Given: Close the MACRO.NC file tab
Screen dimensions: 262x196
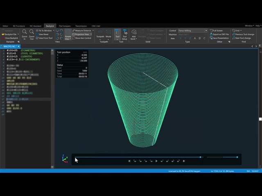Looking at the screenshot, I should coord(18,46).
